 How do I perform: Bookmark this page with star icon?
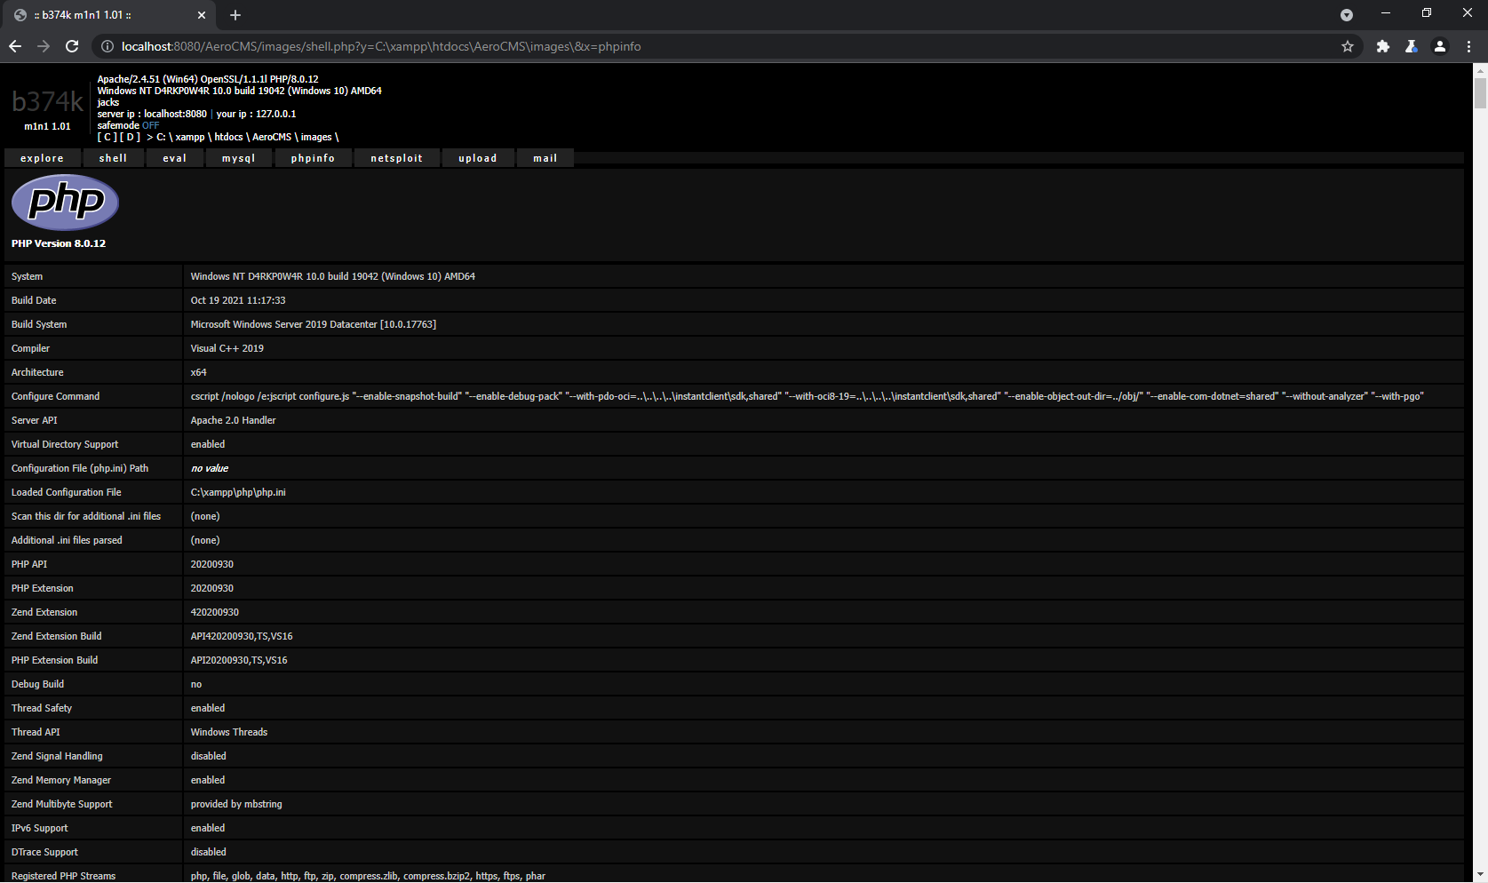tap(1347, 46)
